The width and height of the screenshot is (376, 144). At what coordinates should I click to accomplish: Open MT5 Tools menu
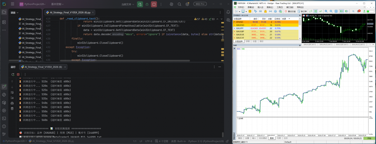click(279, 7)
